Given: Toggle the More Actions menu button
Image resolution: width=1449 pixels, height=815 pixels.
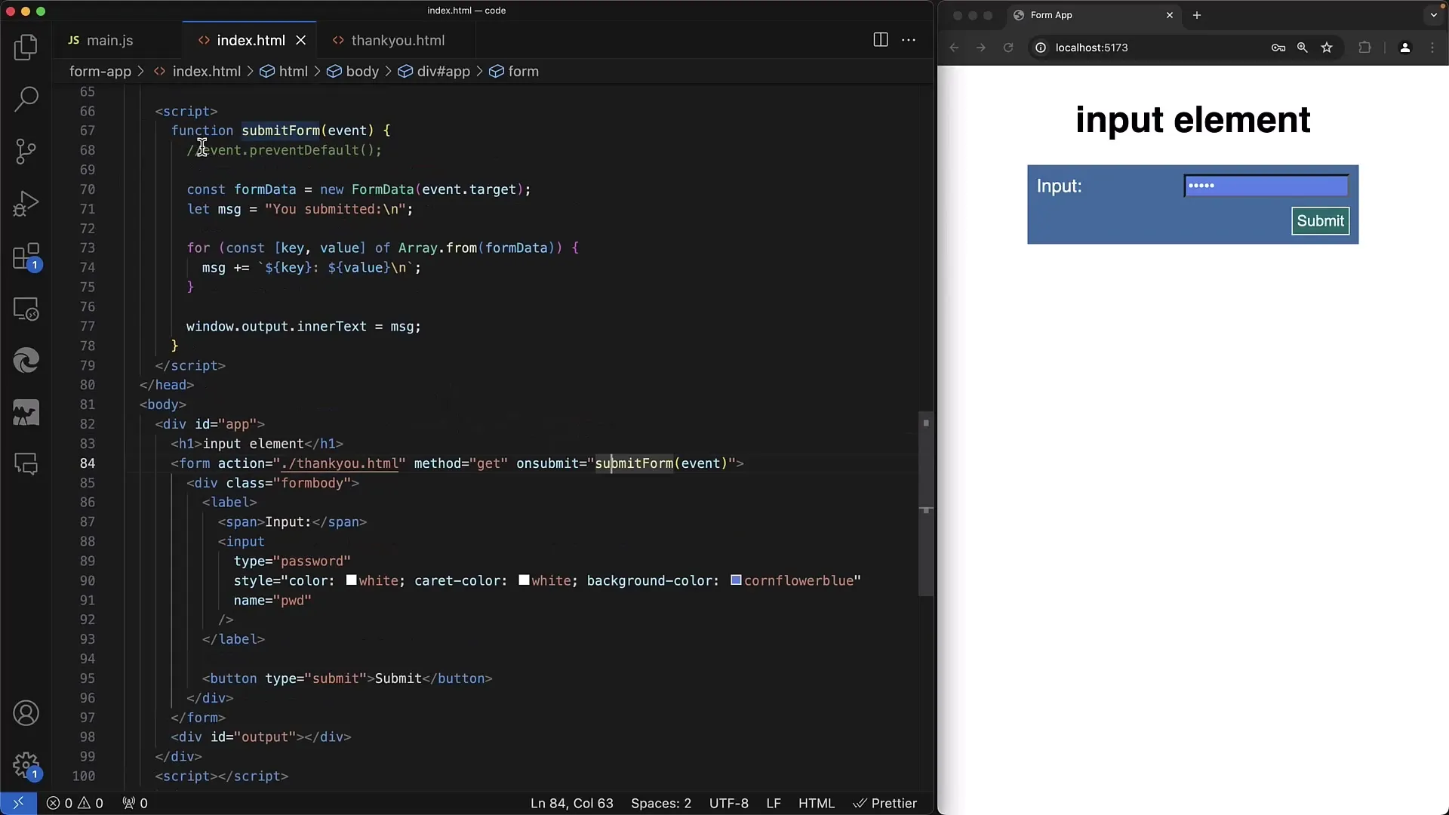Looking at the screenshot, I should coord(909,40).
